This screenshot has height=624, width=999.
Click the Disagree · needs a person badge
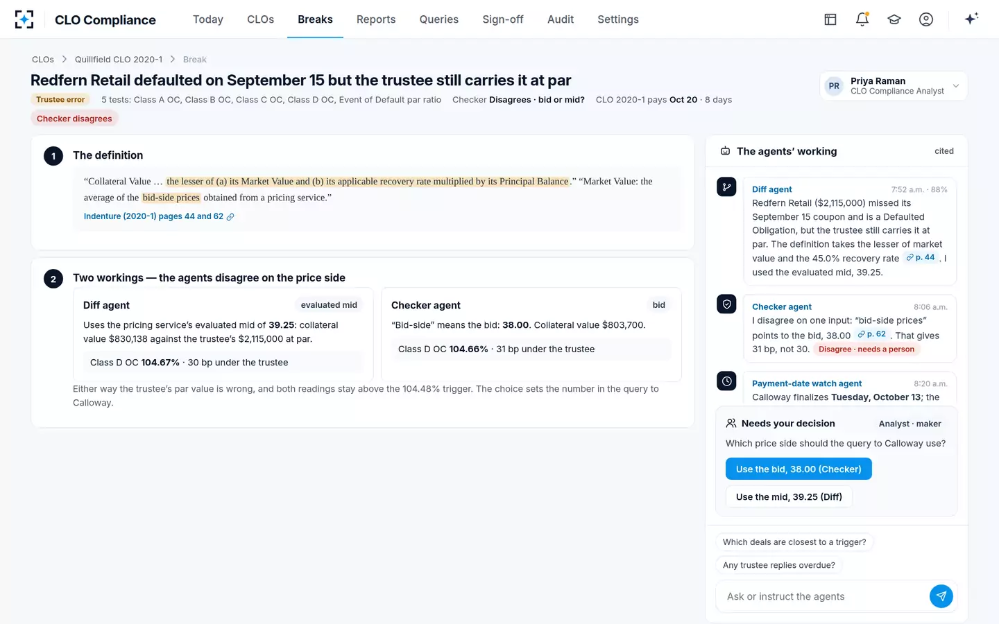coord(866,349)
